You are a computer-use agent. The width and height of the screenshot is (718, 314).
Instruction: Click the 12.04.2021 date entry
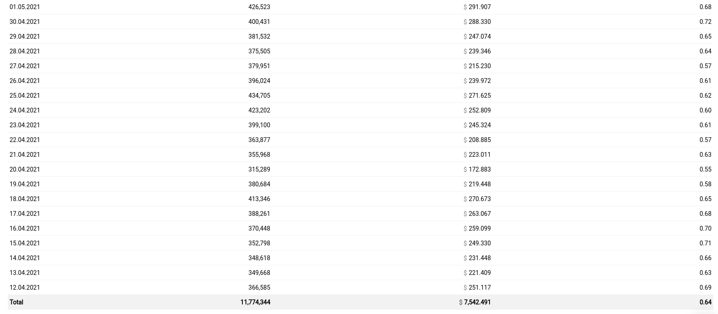click(x=25, y=288)
